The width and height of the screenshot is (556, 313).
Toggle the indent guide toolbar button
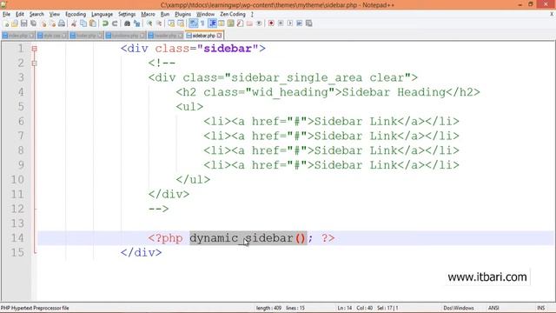click(x=212, y=23)
